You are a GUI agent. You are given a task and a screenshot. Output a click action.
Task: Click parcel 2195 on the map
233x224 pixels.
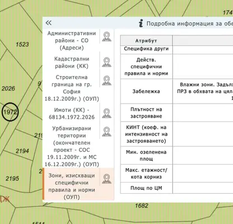12,179
